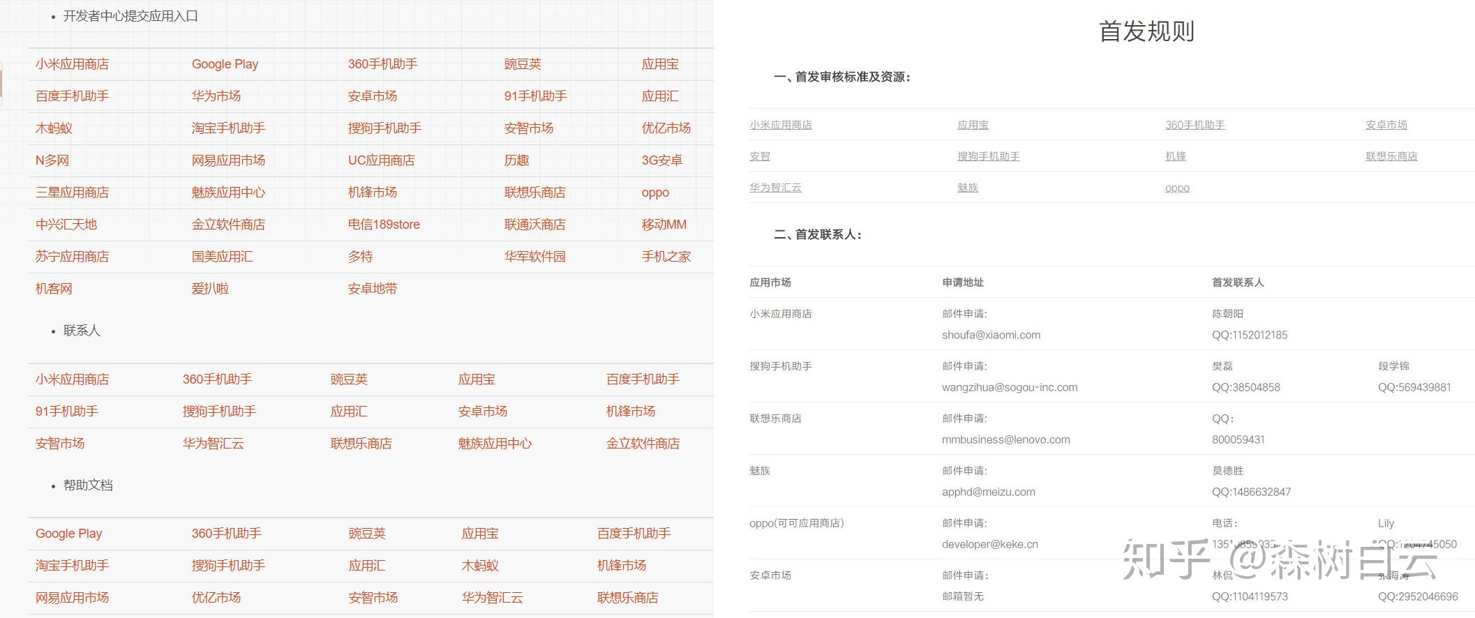Viewport: 1475px width, 618px height.
Task: Open the gray underlined oppo link
Action: (1177, 188)
